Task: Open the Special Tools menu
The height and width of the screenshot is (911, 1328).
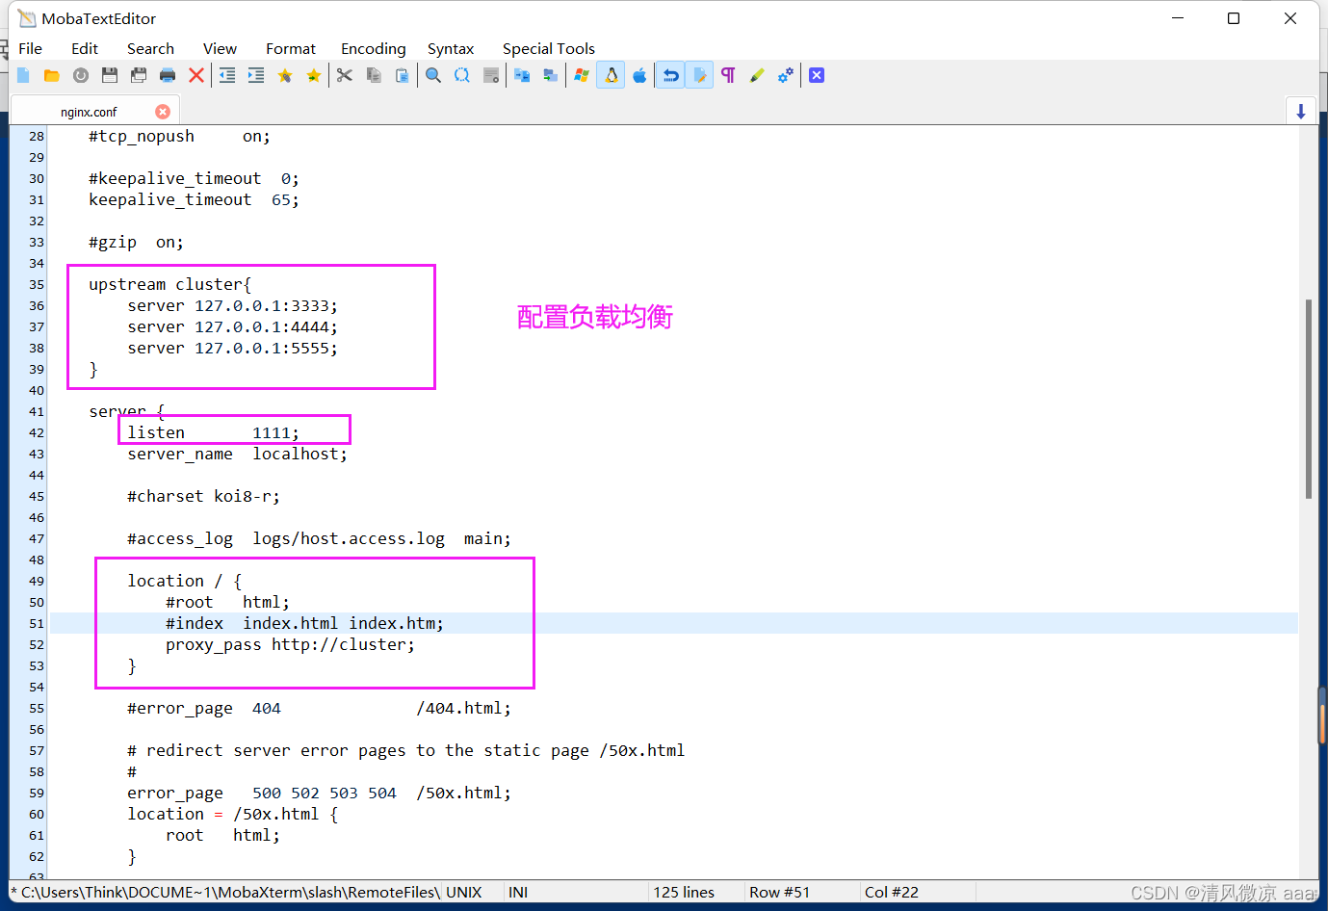Action: pos(549,48)
